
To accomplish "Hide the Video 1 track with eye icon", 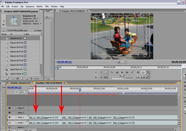I will (x=9, y=117).
